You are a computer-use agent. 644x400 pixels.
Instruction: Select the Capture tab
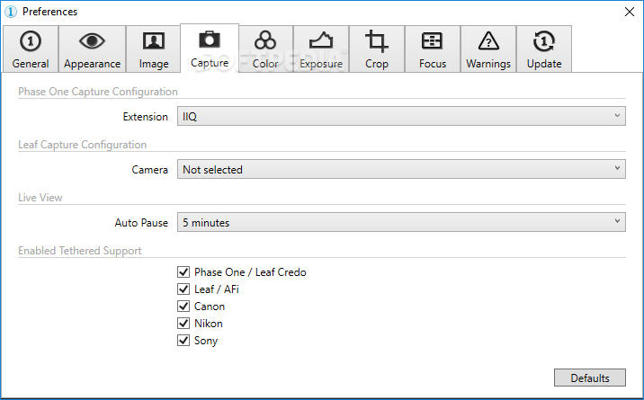210,48
